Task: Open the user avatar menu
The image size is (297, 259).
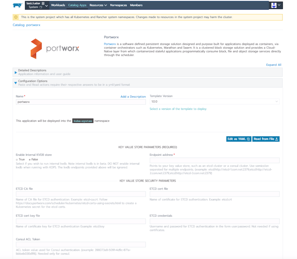Action: click(276, 5)
